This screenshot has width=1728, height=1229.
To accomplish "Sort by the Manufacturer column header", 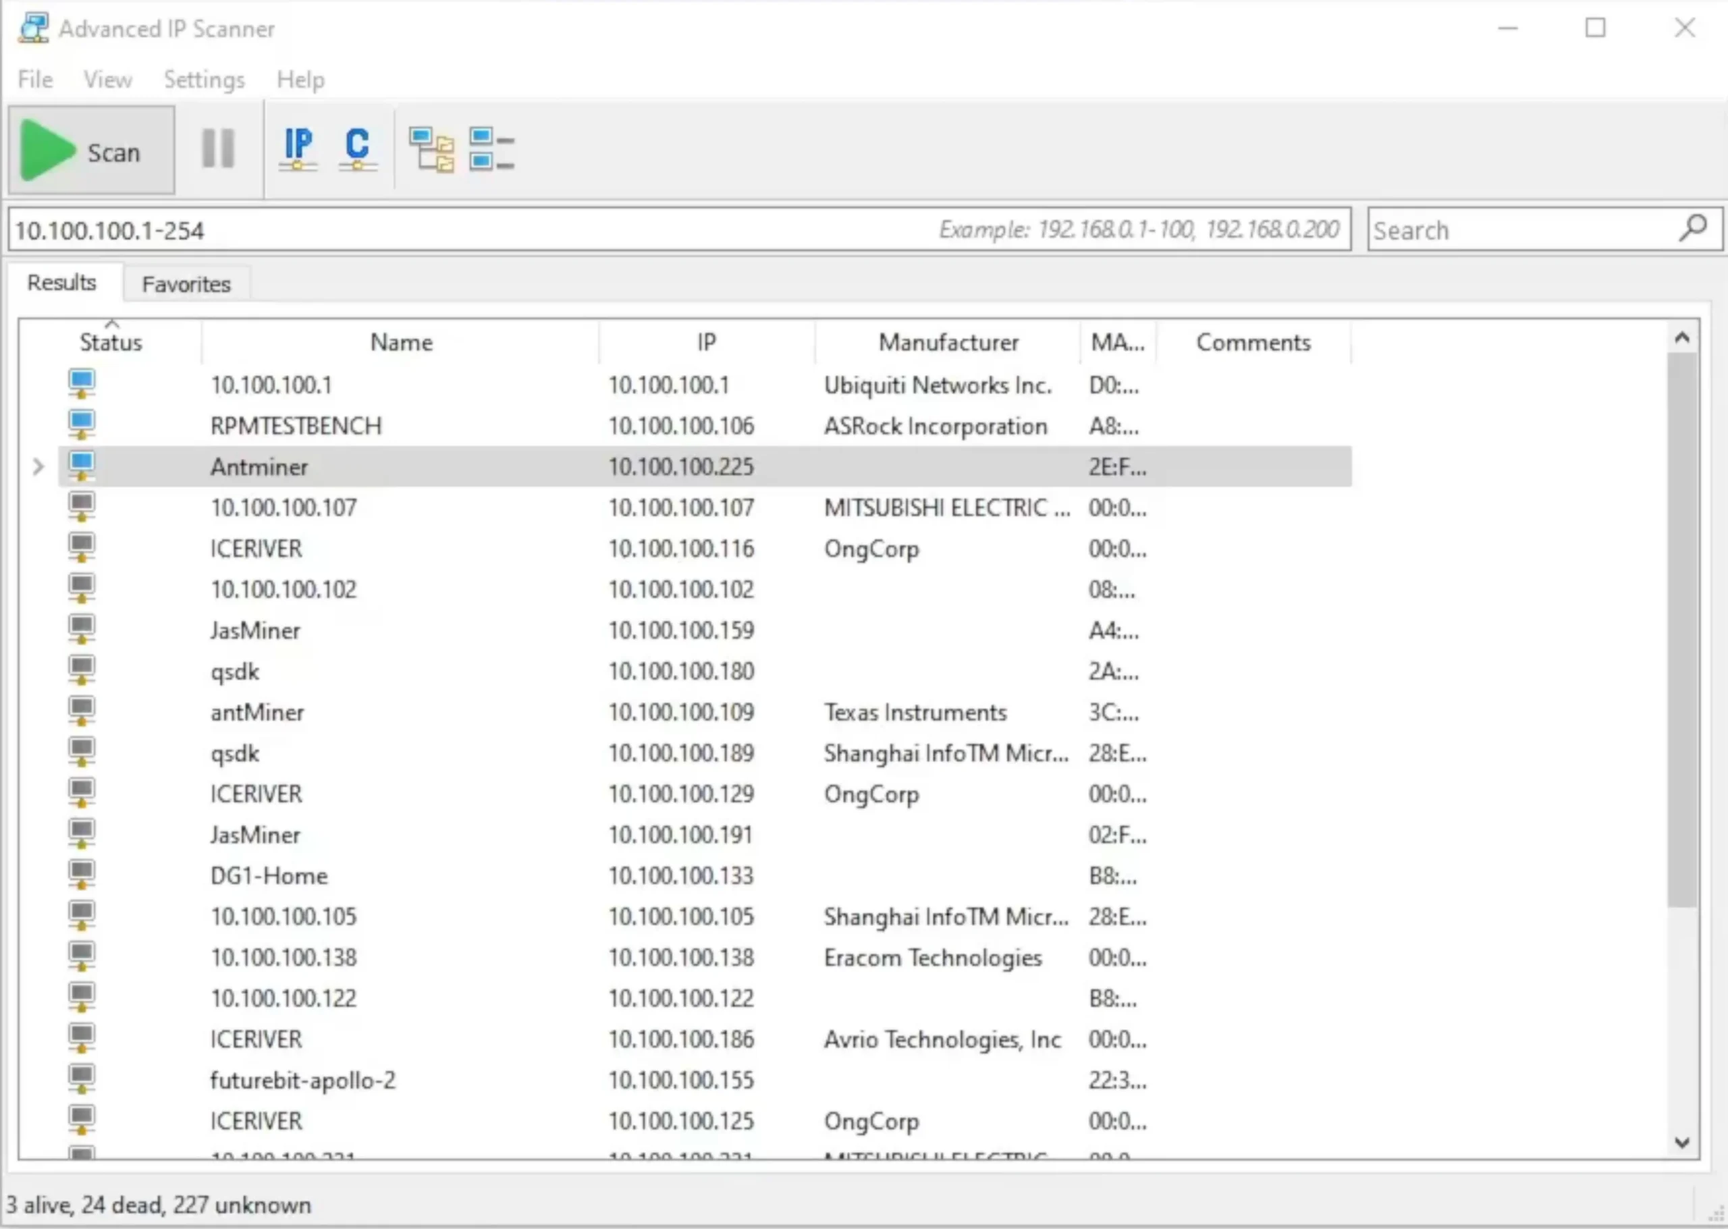I will pos(948,342).
